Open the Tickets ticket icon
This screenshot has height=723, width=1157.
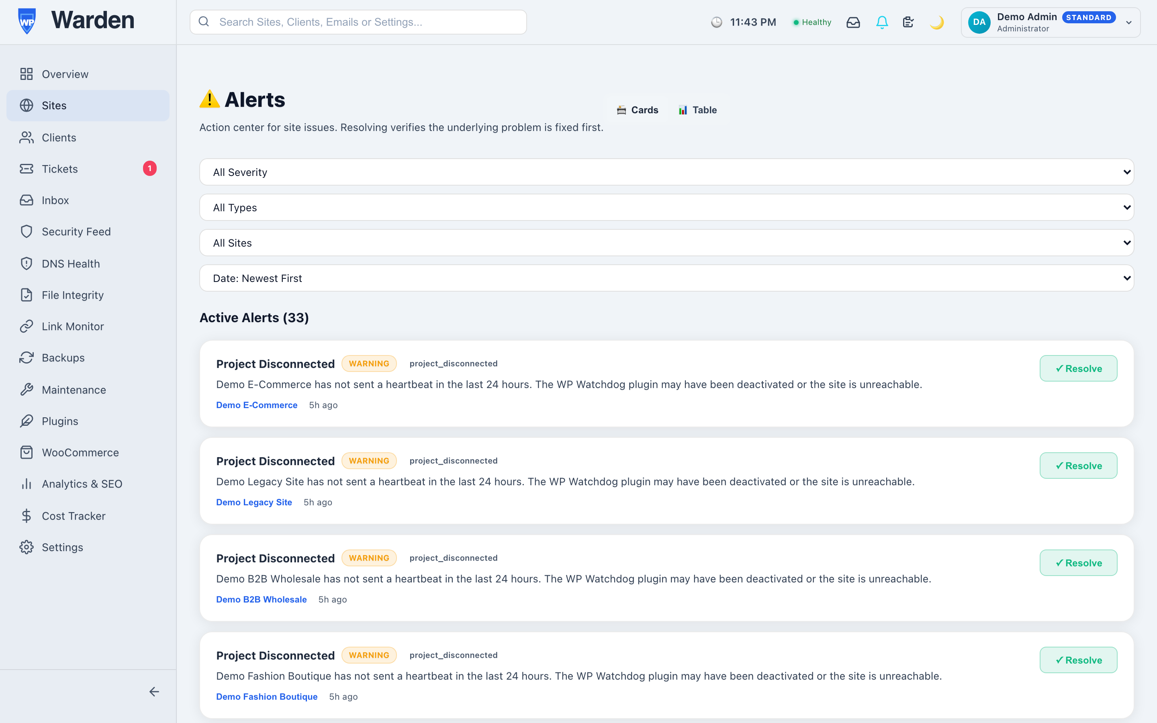coord(26,169)
